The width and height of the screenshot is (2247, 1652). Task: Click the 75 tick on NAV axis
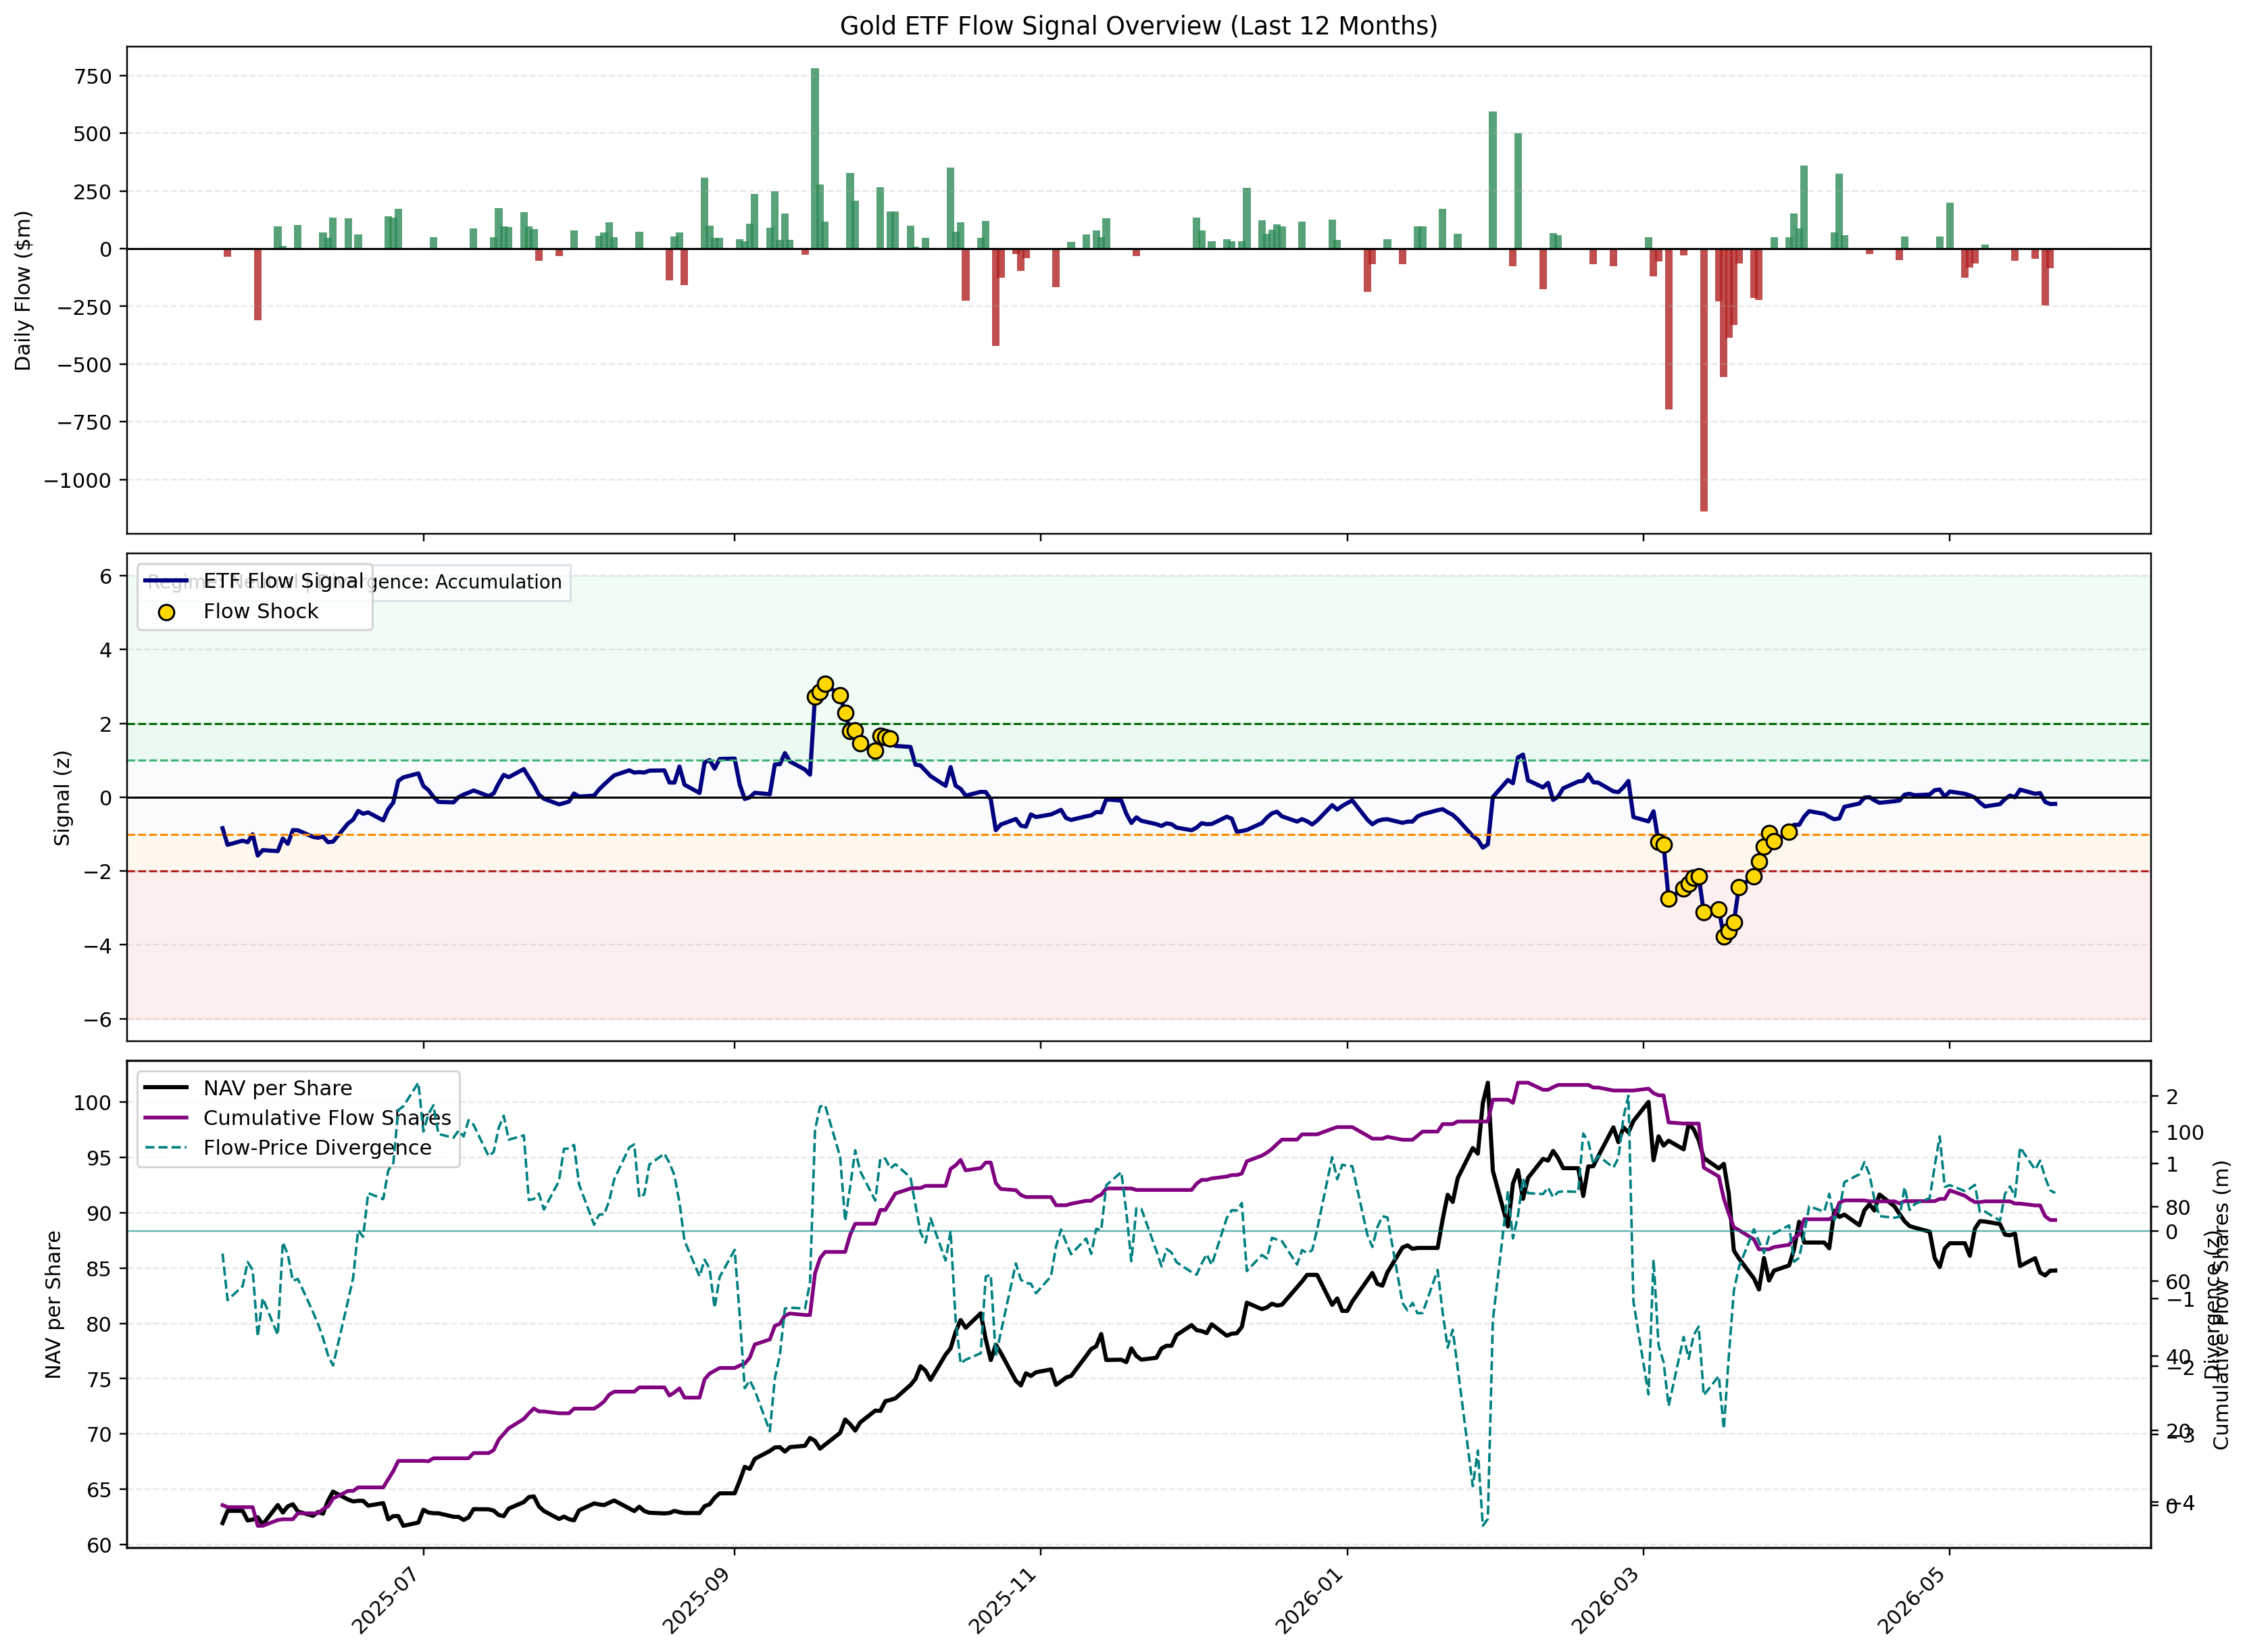click(x=100, y=1379)
